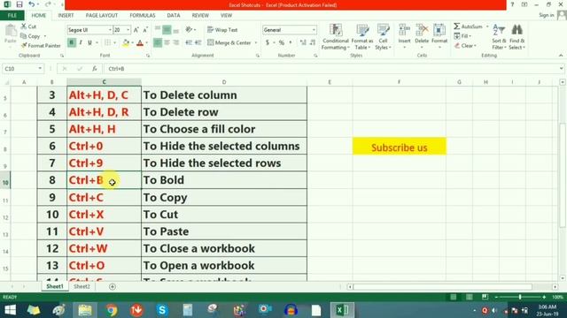Click the Increase Decimal icon
The height and width of the screenshot is (318, 567).
click(x=303, y=42)
